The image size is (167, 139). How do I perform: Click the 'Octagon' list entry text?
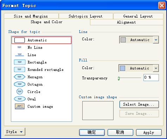(35, 84)
